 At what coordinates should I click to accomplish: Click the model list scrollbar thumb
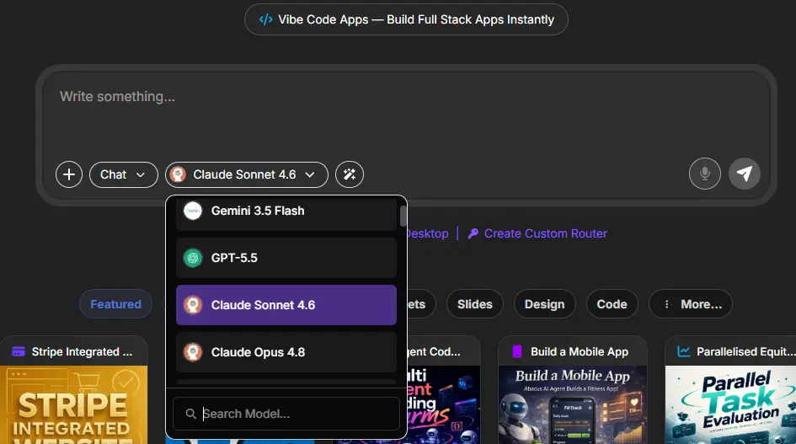pos(403,216)
